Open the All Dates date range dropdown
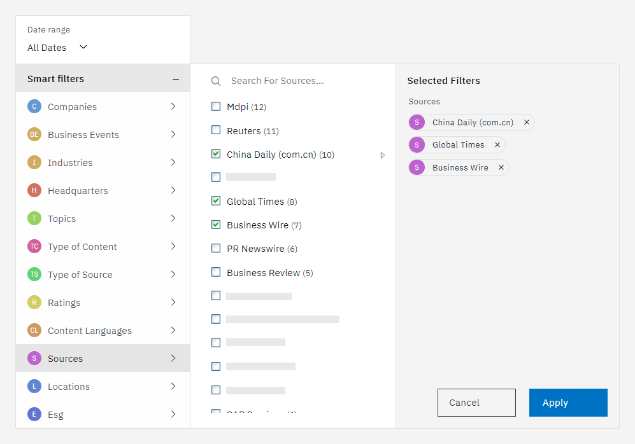Image resolution: width=635 pixels, height=444 pixels. (57, 47)
